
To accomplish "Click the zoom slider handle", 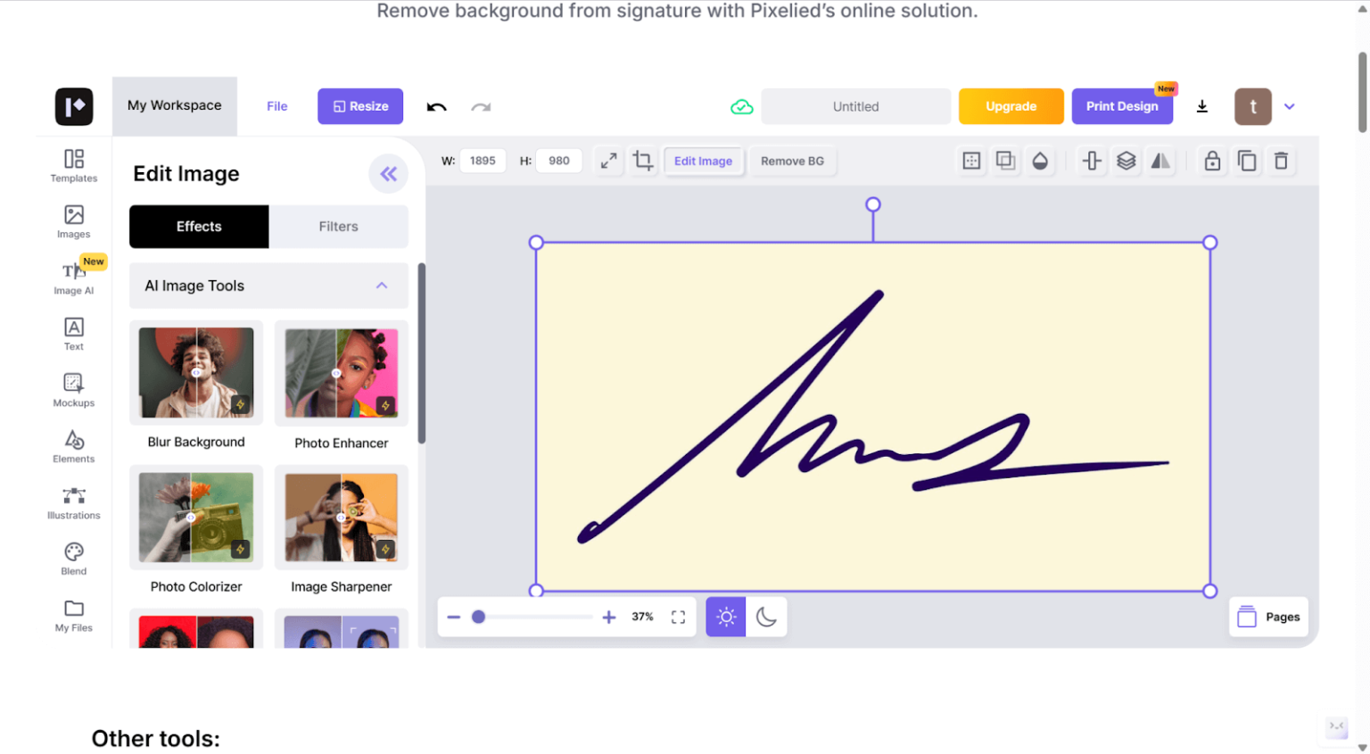I will [478, 617].
